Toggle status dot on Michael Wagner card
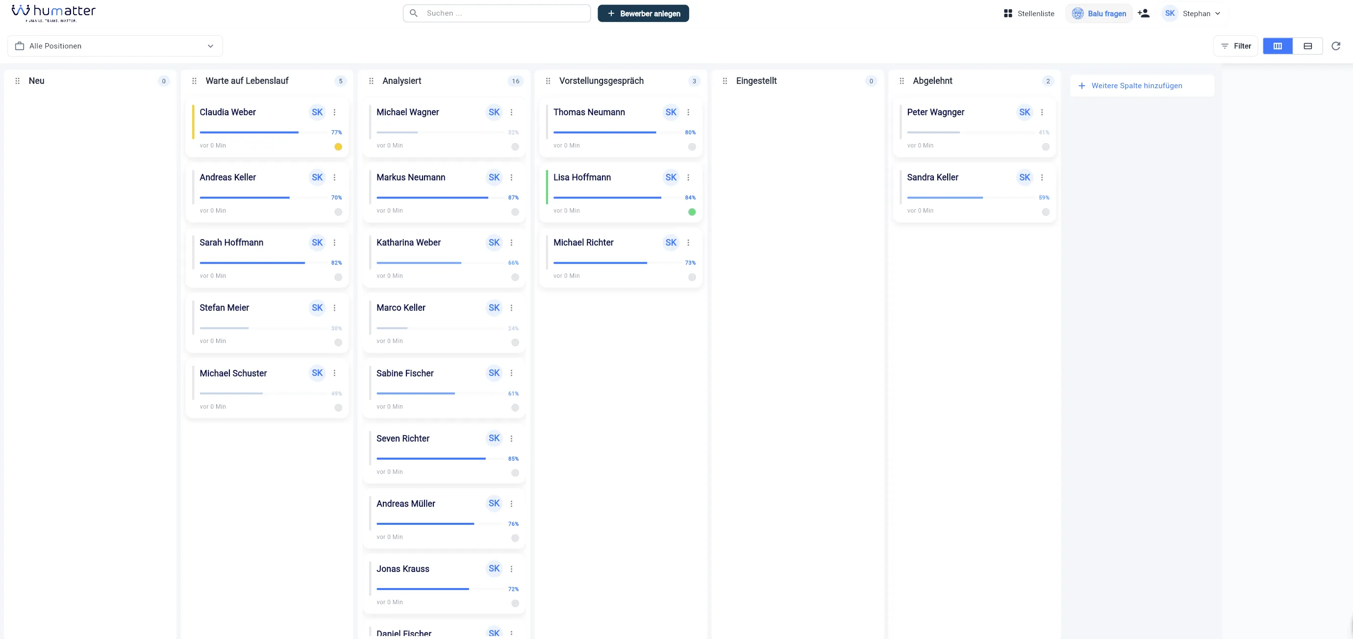The width and height of the screenshot is (1353, 639). pos(515,147)
